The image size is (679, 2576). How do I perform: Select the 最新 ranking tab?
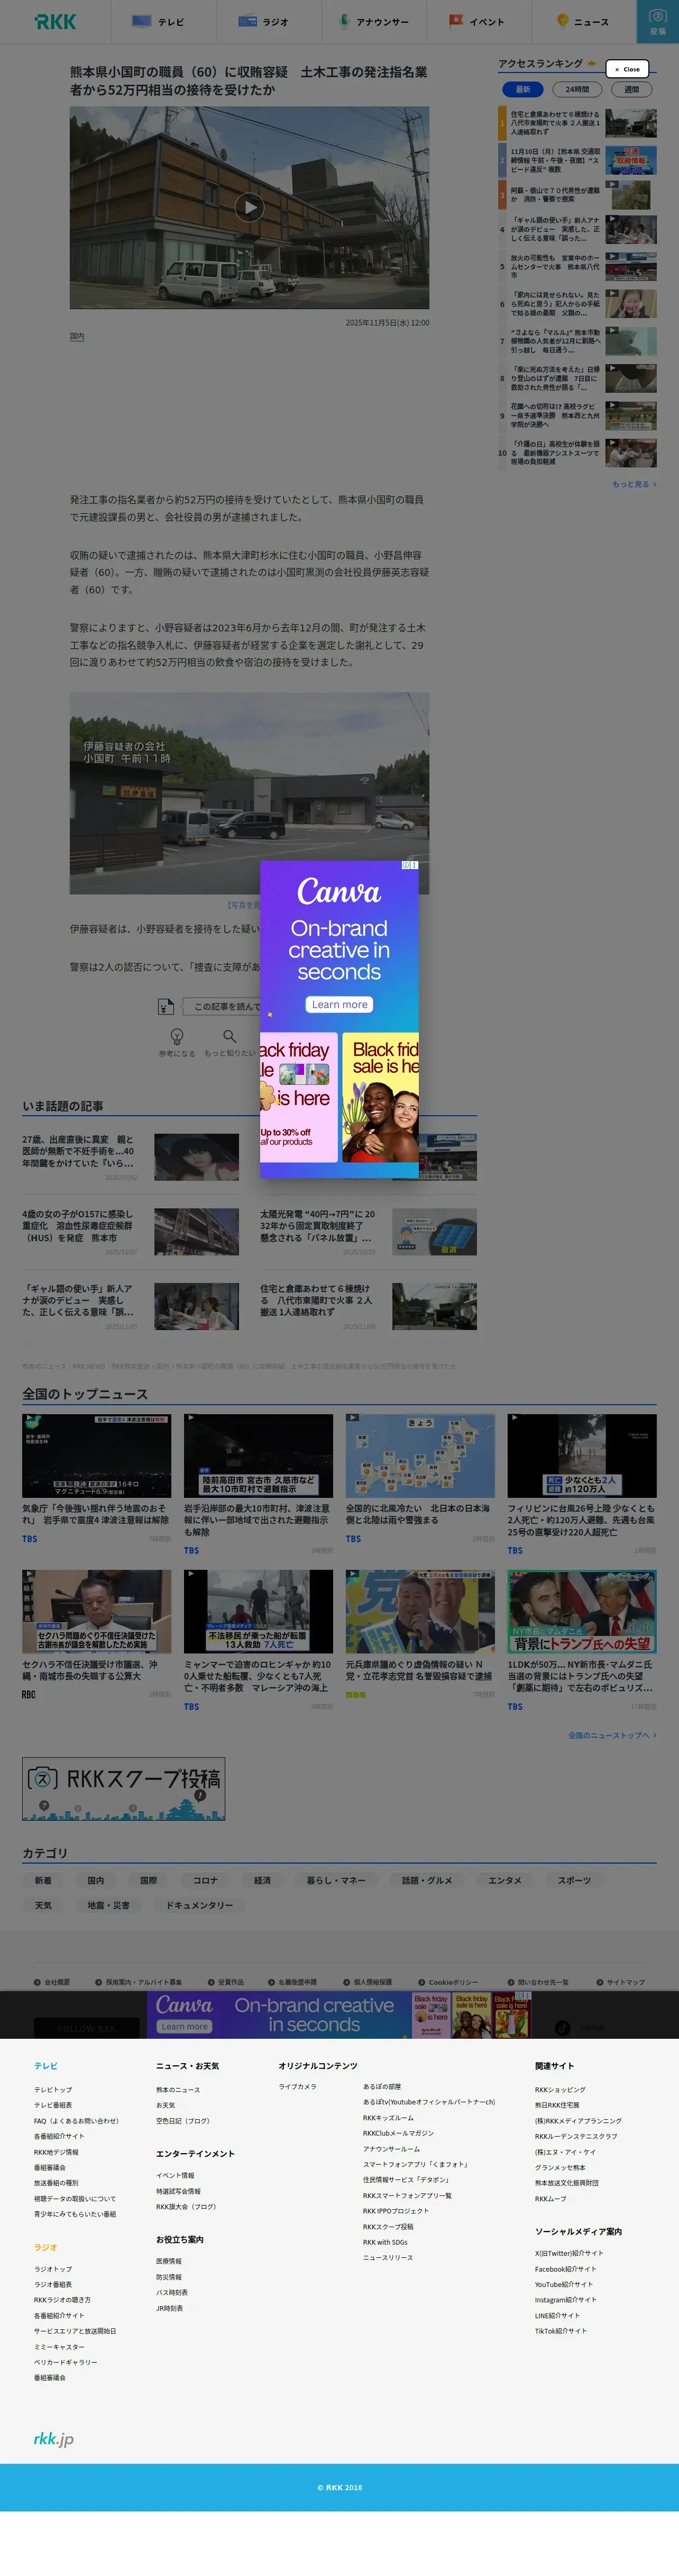523,89
